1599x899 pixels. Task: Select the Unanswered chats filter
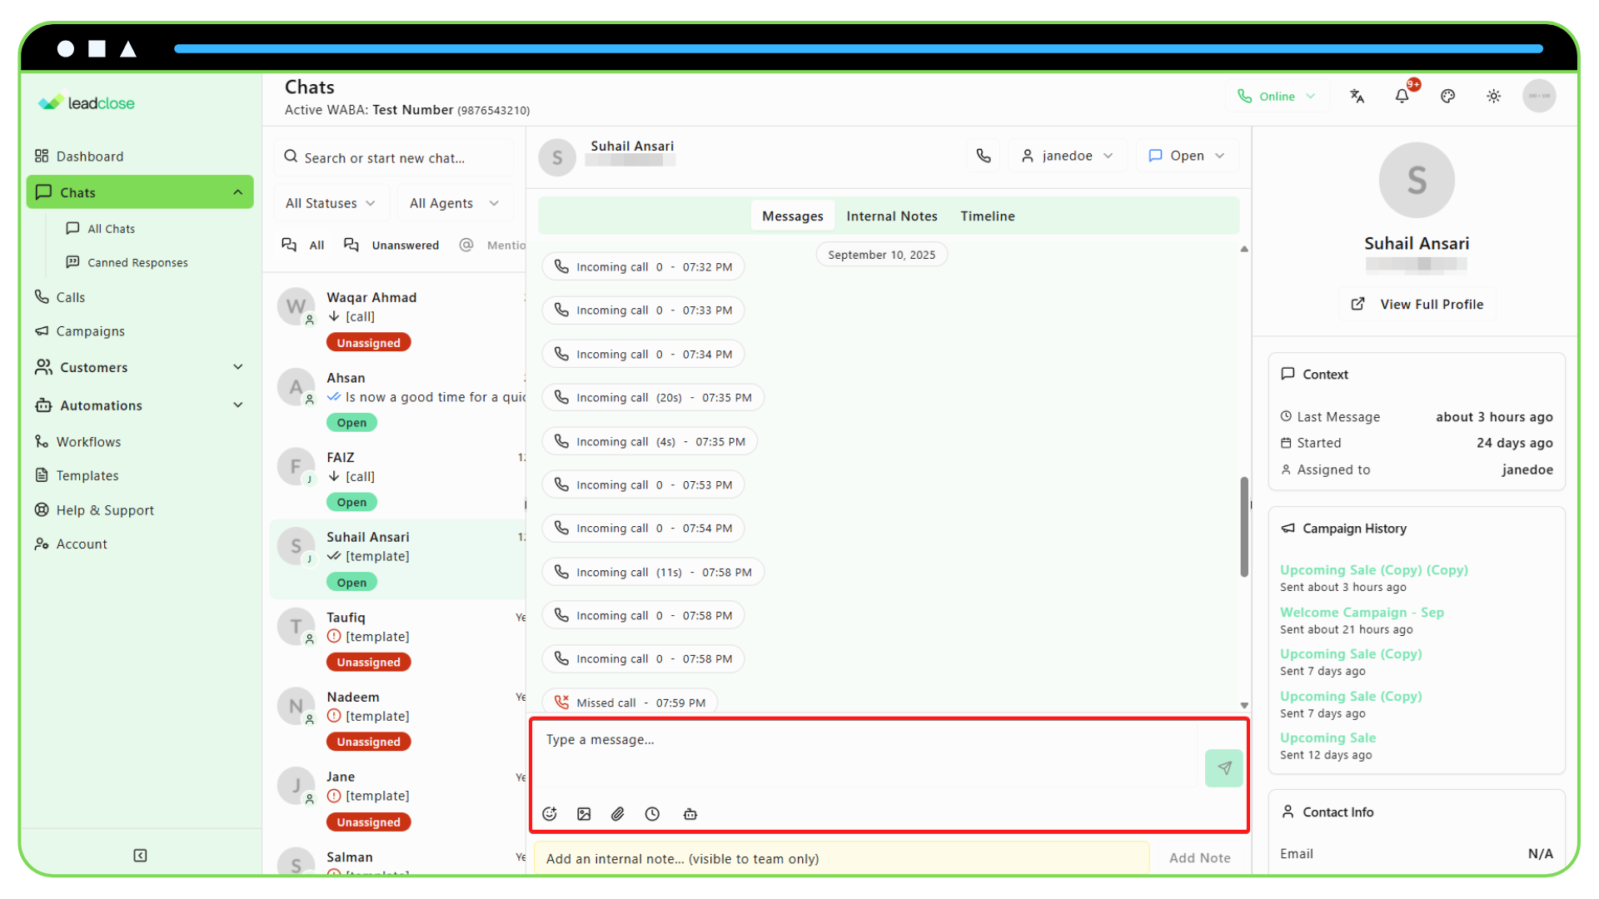pyautogui.click(x=392, y=245)
